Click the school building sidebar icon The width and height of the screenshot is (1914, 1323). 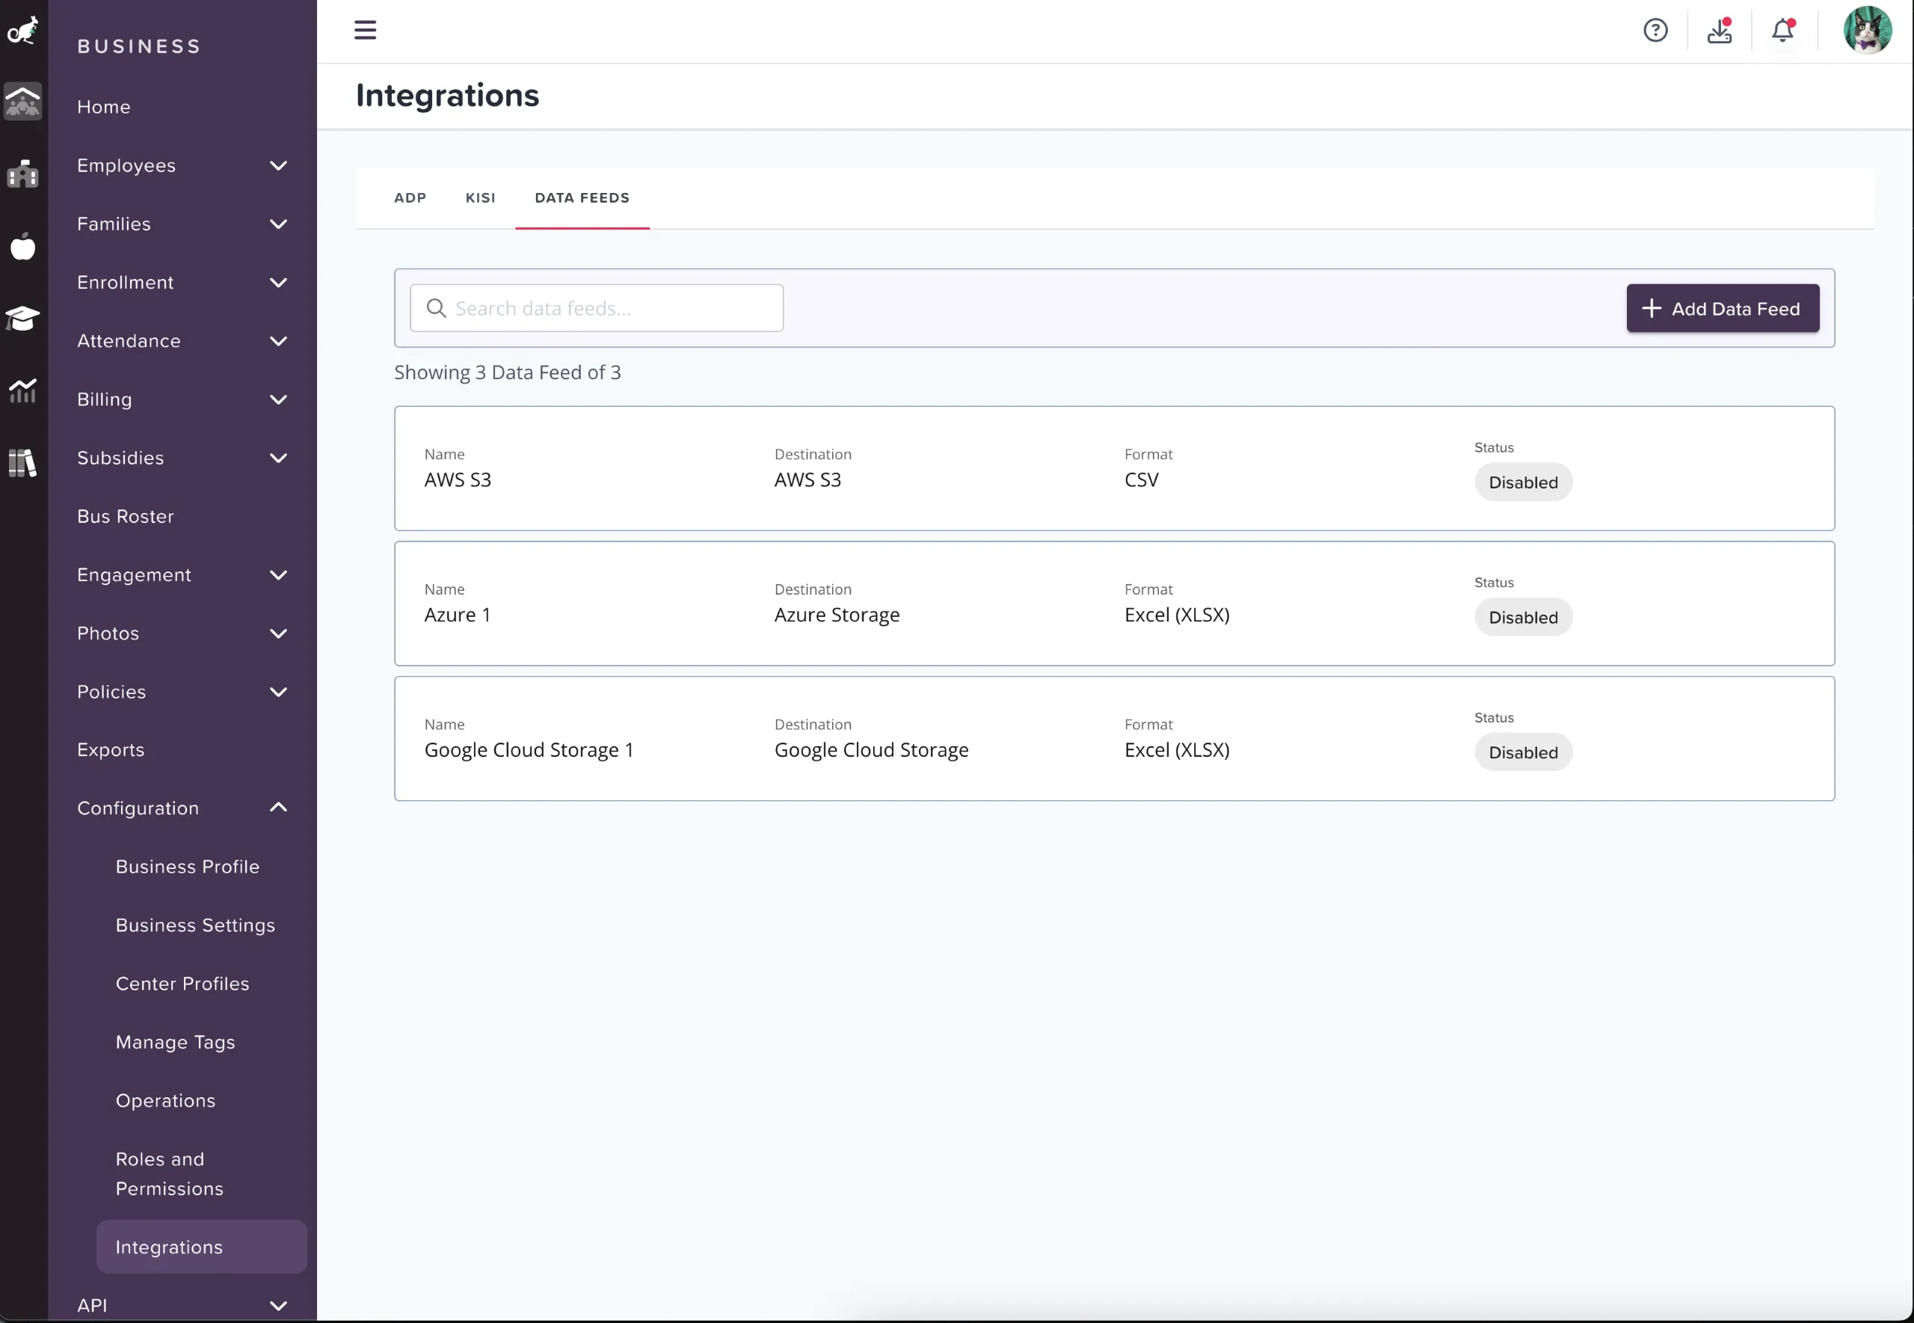tap(22, 174)
